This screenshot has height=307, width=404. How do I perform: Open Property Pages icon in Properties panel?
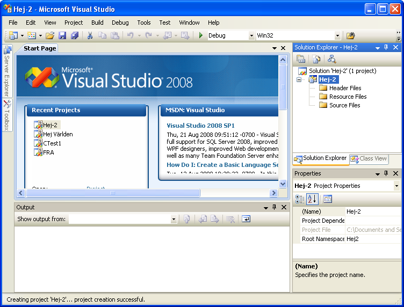(x=328, y=199)
